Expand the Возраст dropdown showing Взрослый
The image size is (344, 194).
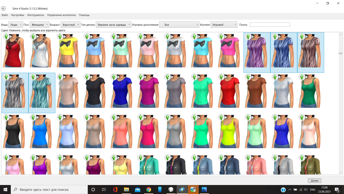point(70,25)
